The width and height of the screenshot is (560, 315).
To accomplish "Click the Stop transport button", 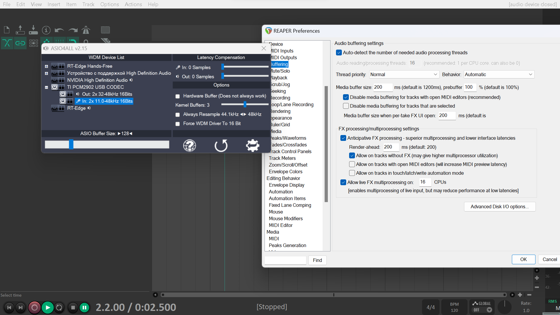I will (73, 307).
